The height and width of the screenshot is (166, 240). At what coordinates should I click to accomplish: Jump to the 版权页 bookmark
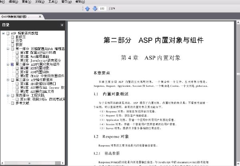(21, 37)
